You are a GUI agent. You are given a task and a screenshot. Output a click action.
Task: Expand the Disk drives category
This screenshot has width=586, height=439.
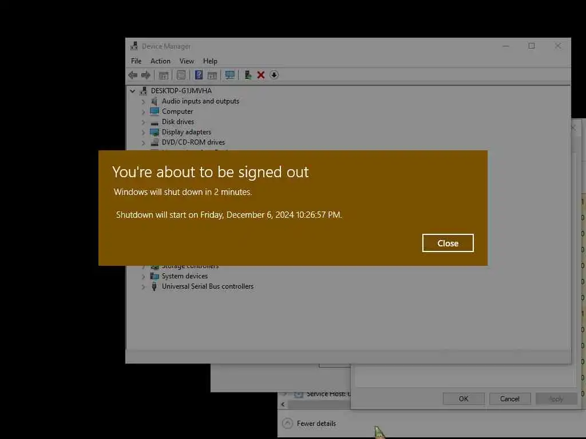(143, 122)
